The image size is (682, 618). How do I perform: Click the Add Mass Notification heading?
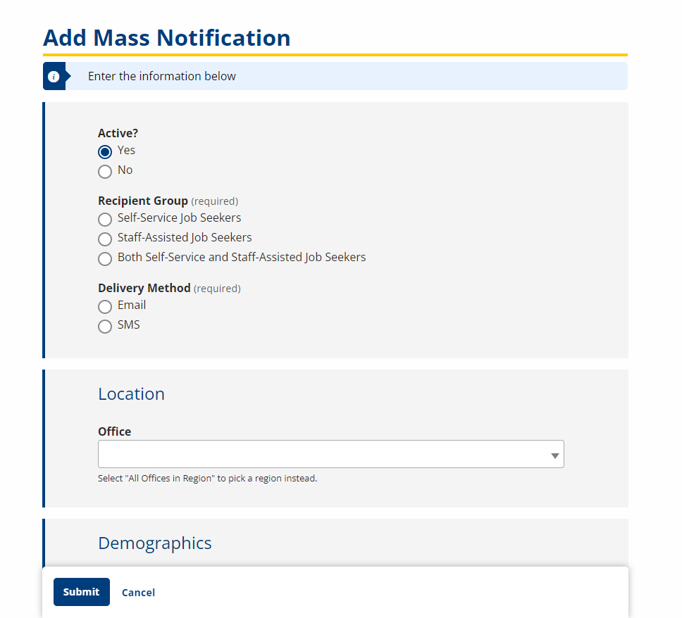tap(166, 38)
